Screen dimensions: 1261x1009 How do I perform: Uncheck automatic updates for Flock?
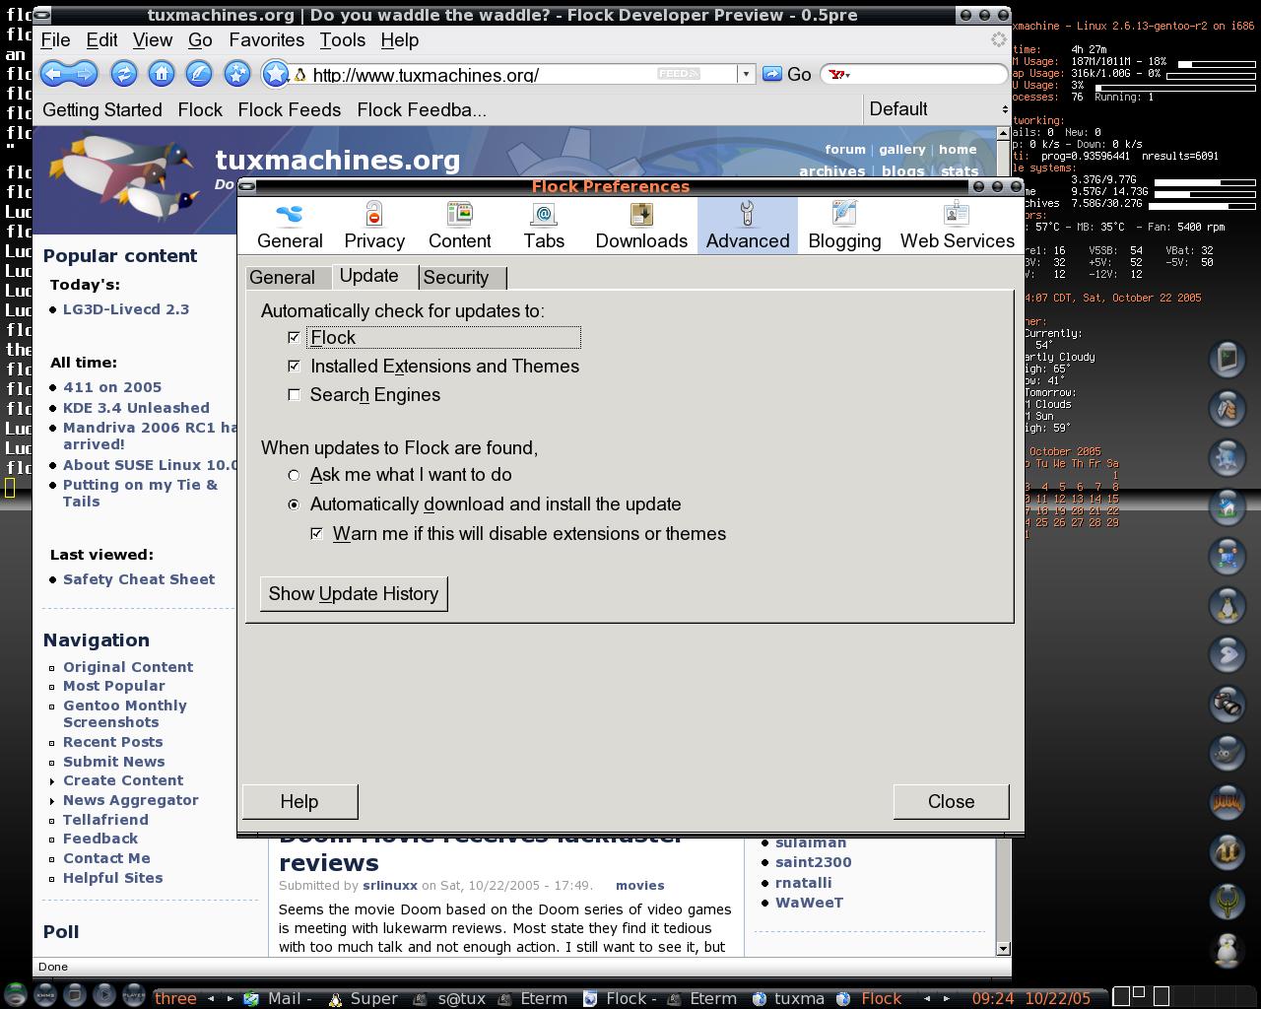[294, 337]
